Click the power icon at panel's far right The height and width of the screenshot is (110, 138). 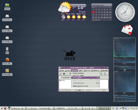(136, 108)
